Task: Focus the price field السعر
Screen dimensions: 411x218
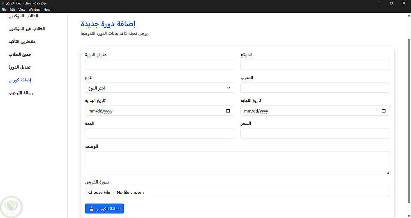Action: (x=315, y=133)
